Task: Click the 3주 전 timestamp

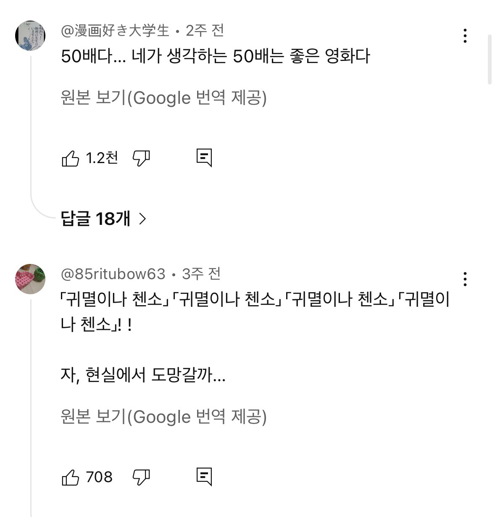Action: [x=201, y=274]
